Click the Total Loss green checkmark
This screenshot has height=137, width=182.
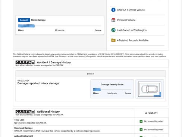[141, 121]
